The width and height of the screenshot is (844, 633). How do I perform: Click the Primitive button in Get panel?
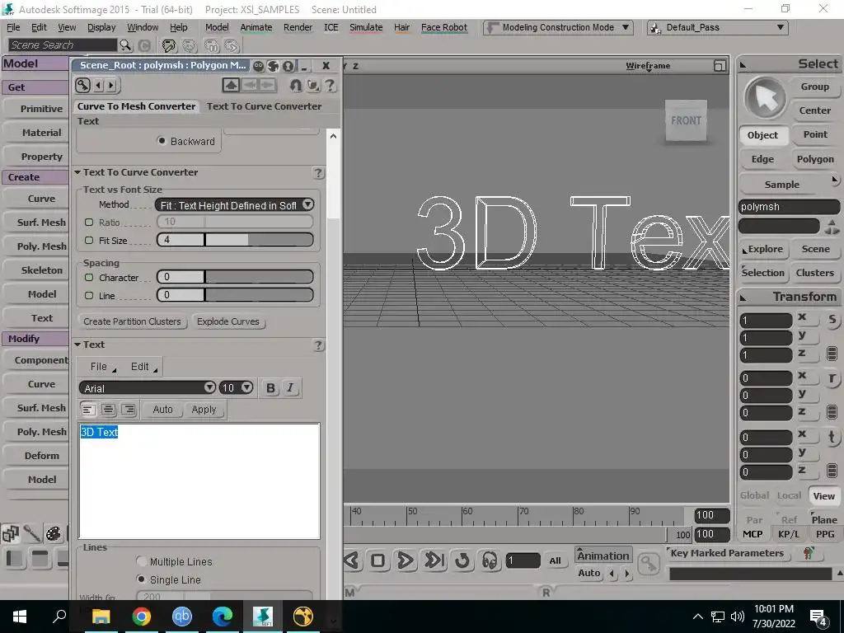[x=36, y=109]
